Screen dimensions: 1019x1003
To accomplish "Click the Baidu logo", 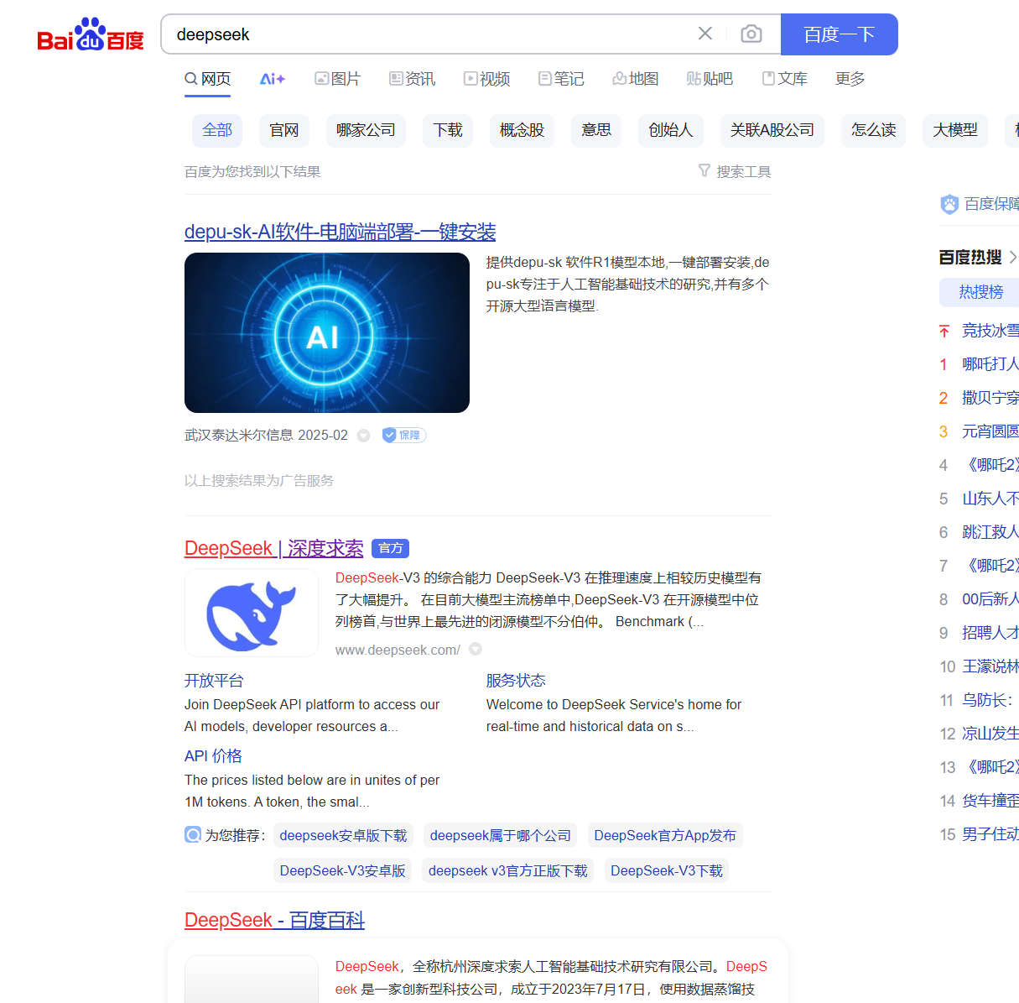I will point(91,35).
